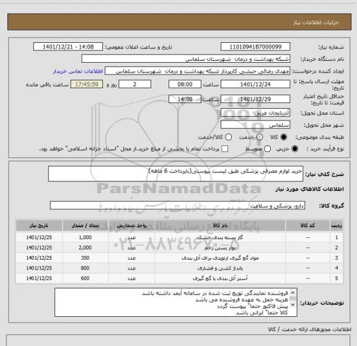Click the countdown timer 17:45:59
Screen dimensions: 357x346
point(87,84)
